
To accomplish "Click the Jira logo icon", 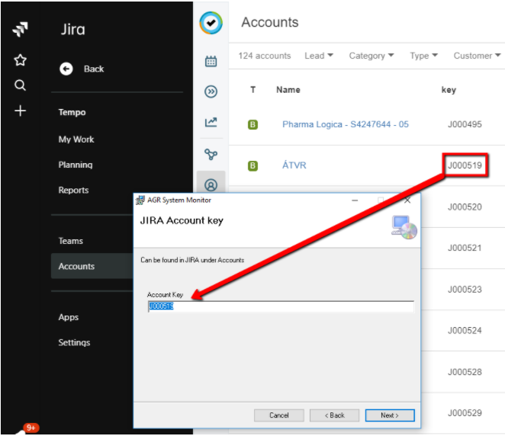I will tap(21, 29).
